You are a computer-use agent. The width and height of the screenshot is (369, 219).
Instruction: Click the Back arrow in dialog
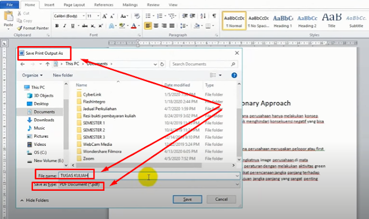tap(22, 64)
